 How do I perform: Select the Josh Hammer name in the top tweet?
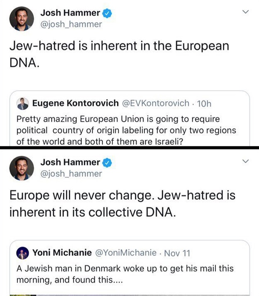pyautogui.click(x=70, y=13)
